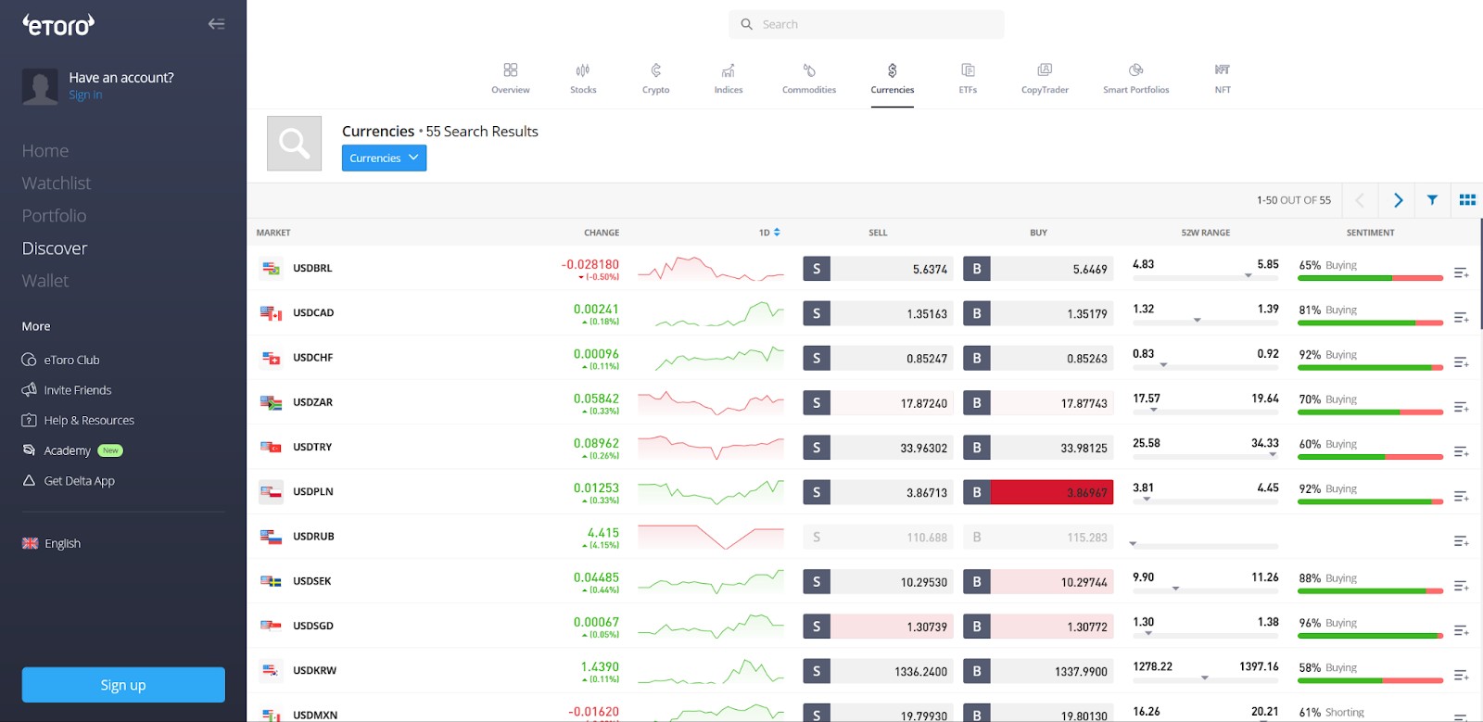Open Discover in sidebar
The width and height of the screenshot is (1483, 722).
coord(55,248)
